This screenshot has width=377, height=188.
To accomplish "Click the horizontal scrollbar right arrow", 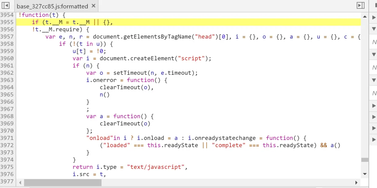I will 356,183.
